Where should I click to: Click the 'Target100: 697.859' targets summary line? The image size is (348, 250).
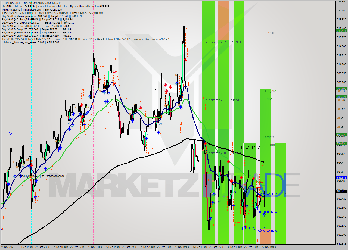85,39
